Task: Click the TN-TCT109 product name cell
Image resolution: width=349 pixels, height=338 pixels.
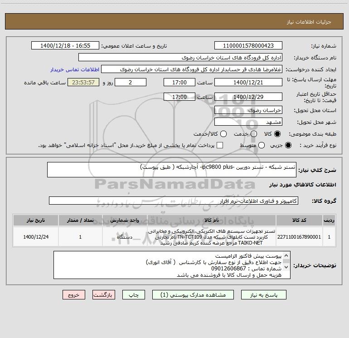Action: 212,237
